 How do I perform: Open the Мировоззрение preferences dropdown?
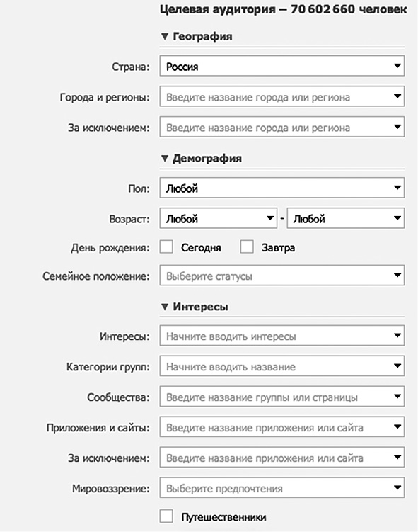[281, 487]
